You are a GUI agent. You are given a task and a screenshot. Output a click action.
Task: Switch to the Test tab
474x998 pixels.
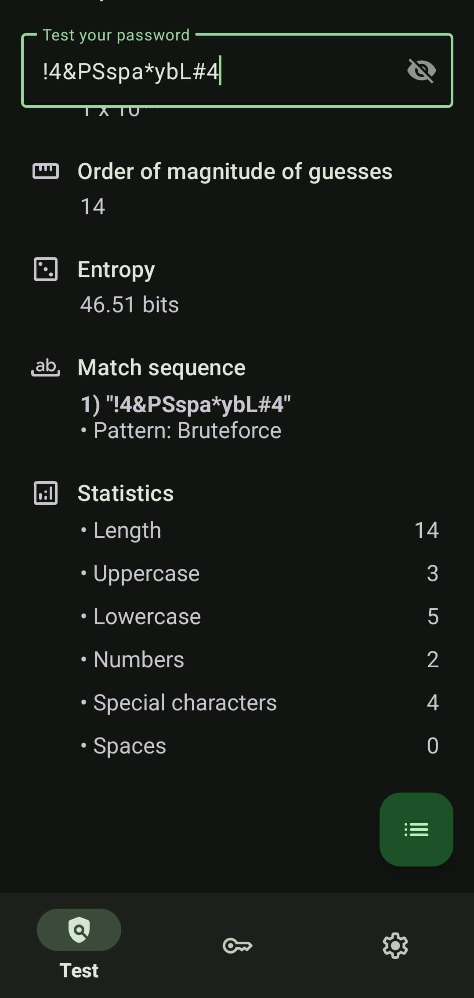click(x=79, y=970)
